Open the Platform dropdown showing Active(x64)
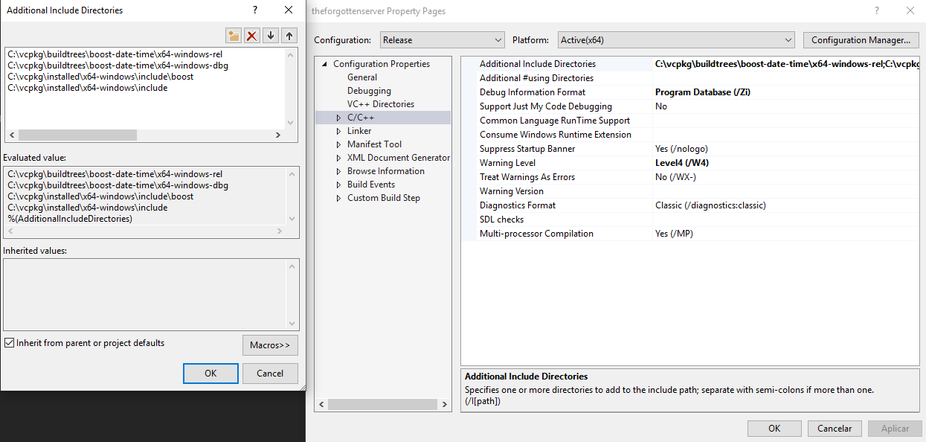 coord(676,40)
